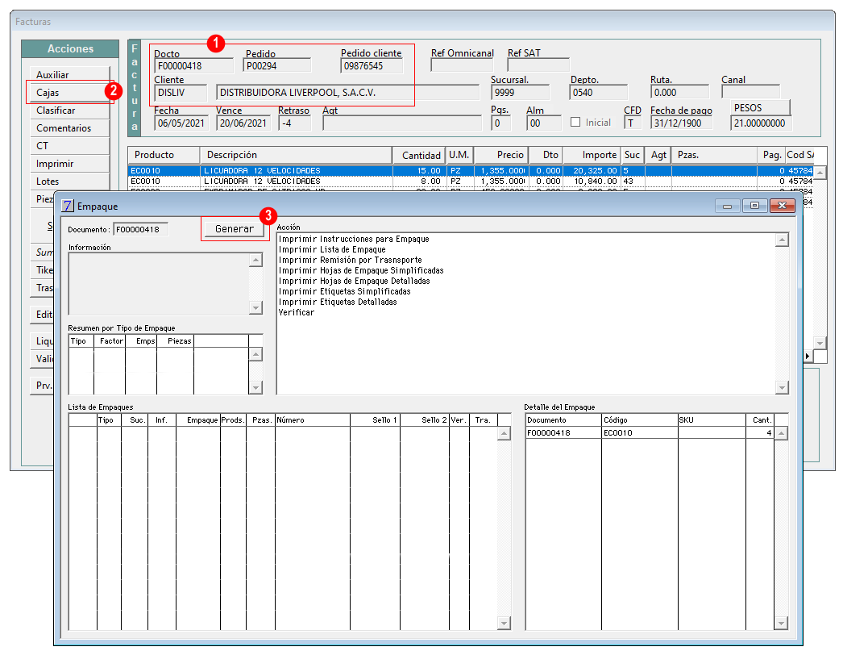843x651 pixels.
Task: Click the Generar button
Action: [234, 228]
